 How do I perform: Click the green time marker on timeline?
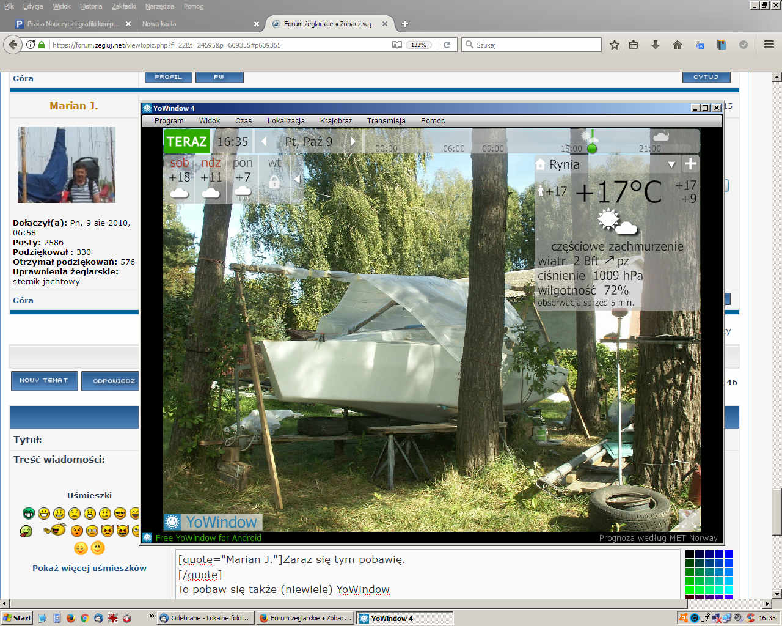[x=591, y=148]
